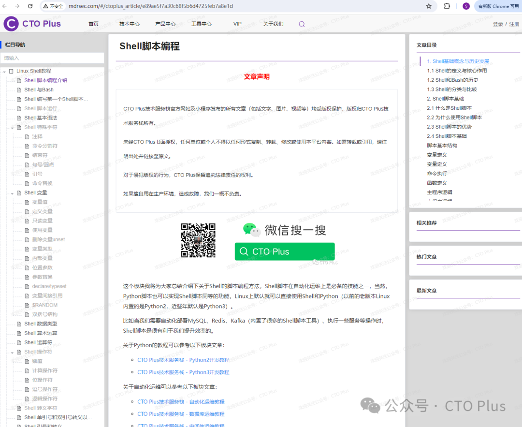Jump to 1. Shell基础概念与历史发展 in contents
This screenshot has height=427, width=522.
click(x=458, y=61)
